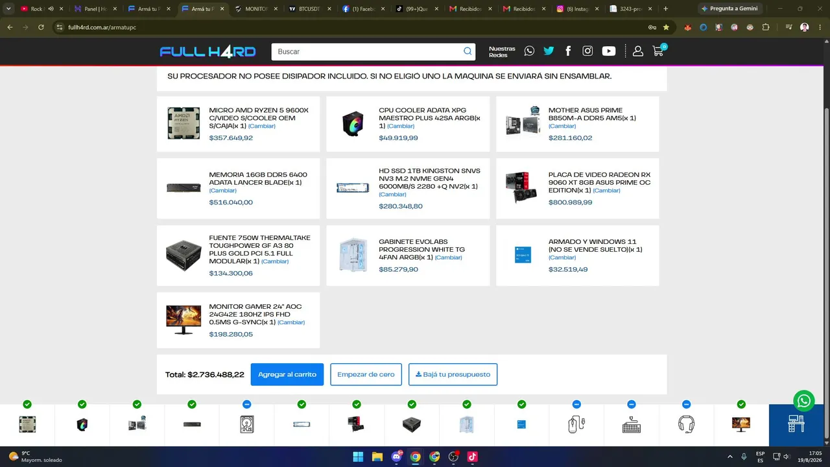This screenshot has height=467, width=830.
Task: Open Windows Start menu
Action: click(358, 457)
